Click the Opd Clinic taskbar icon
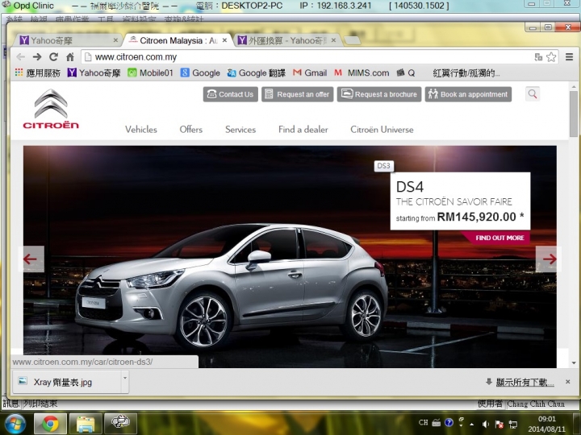The width and height of the screenshot is (581, 435). 120,424
